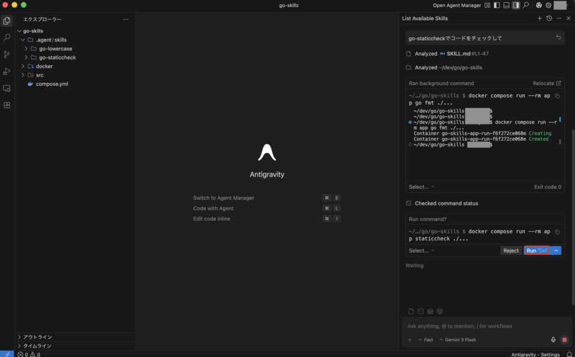Copy the staticcheck command to clipboard
The image size is (575, 357).
(x=557, y=231)
